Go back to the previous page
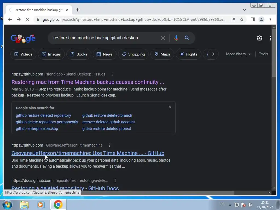The width and height of the screenshot is (280, 210). 10,19
